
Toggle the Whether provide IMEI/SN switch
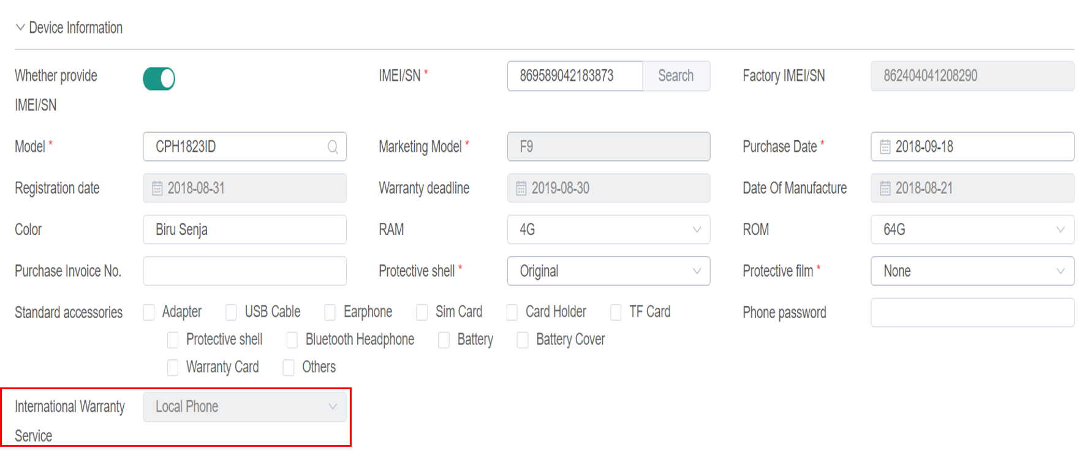point(159,78)
